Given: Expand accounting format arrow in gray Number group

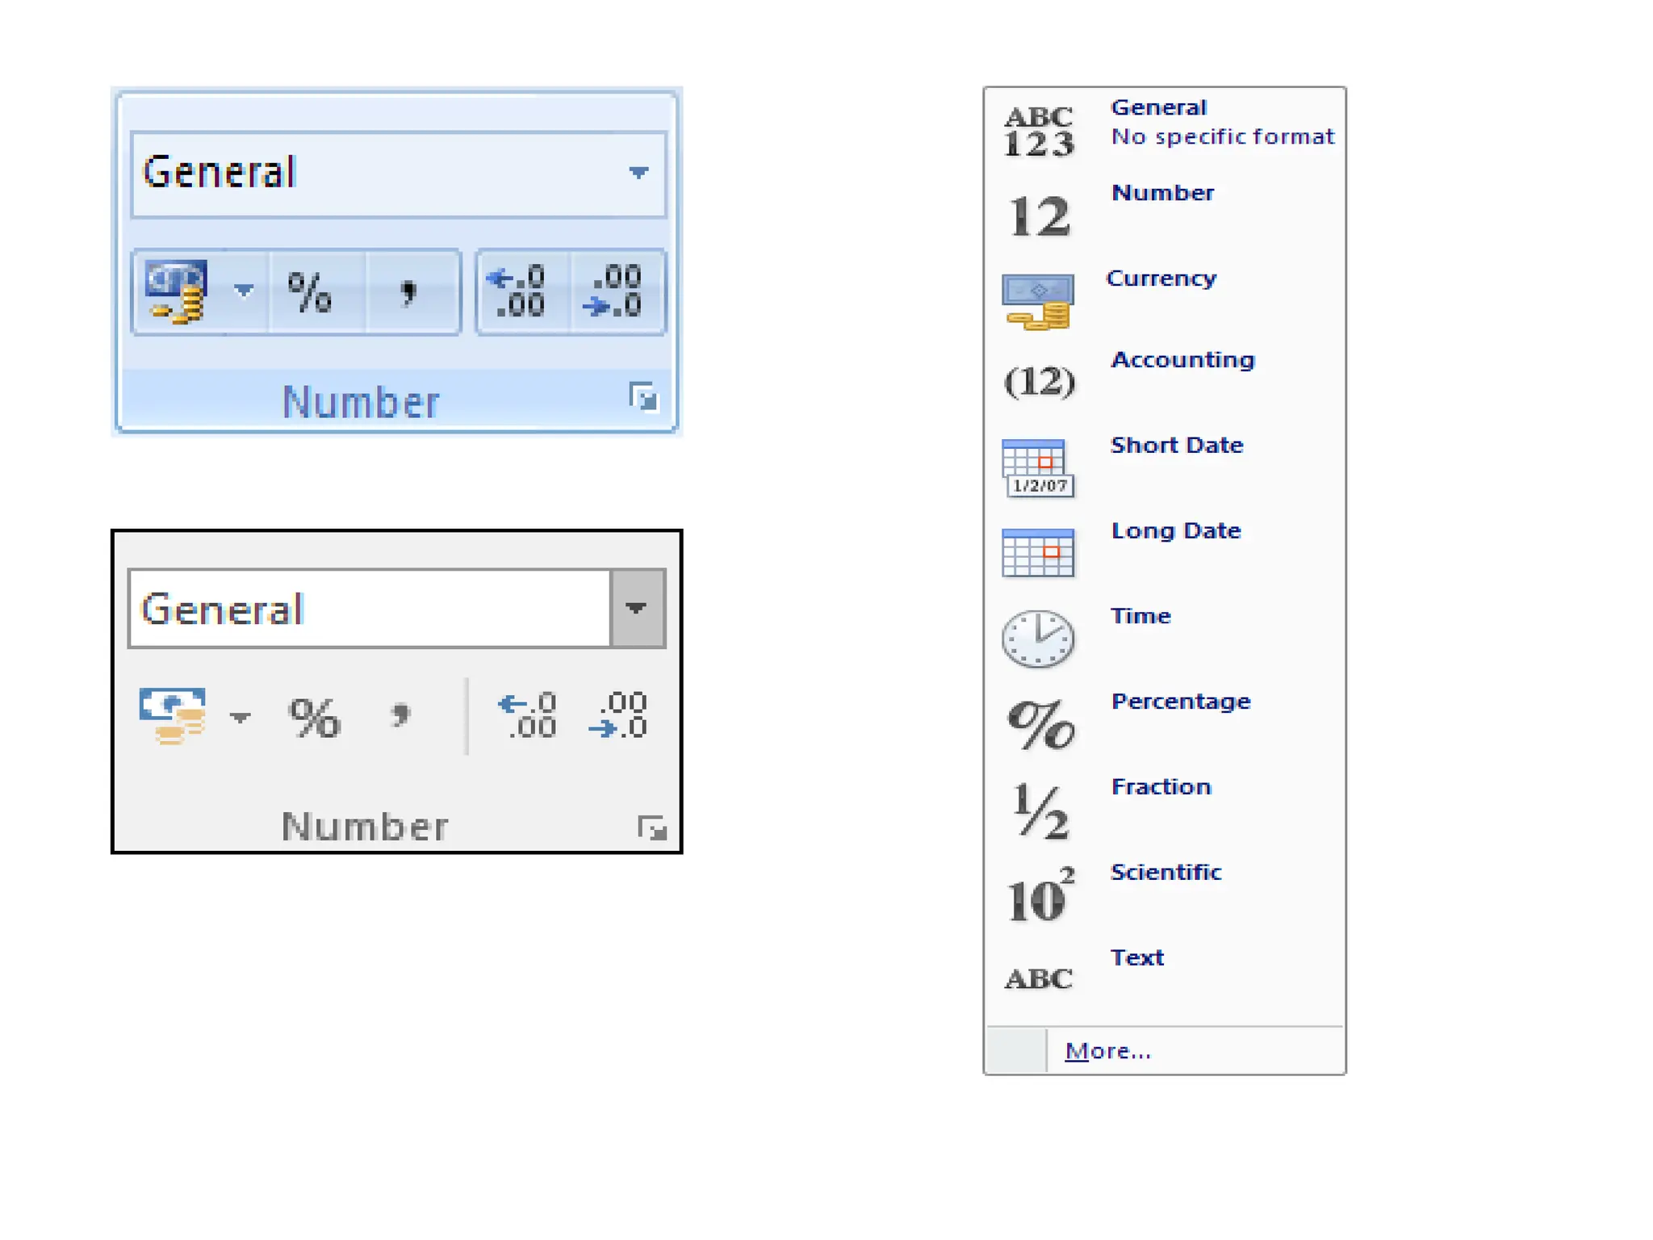Looking at the screenshot, I should coord(240,717).
